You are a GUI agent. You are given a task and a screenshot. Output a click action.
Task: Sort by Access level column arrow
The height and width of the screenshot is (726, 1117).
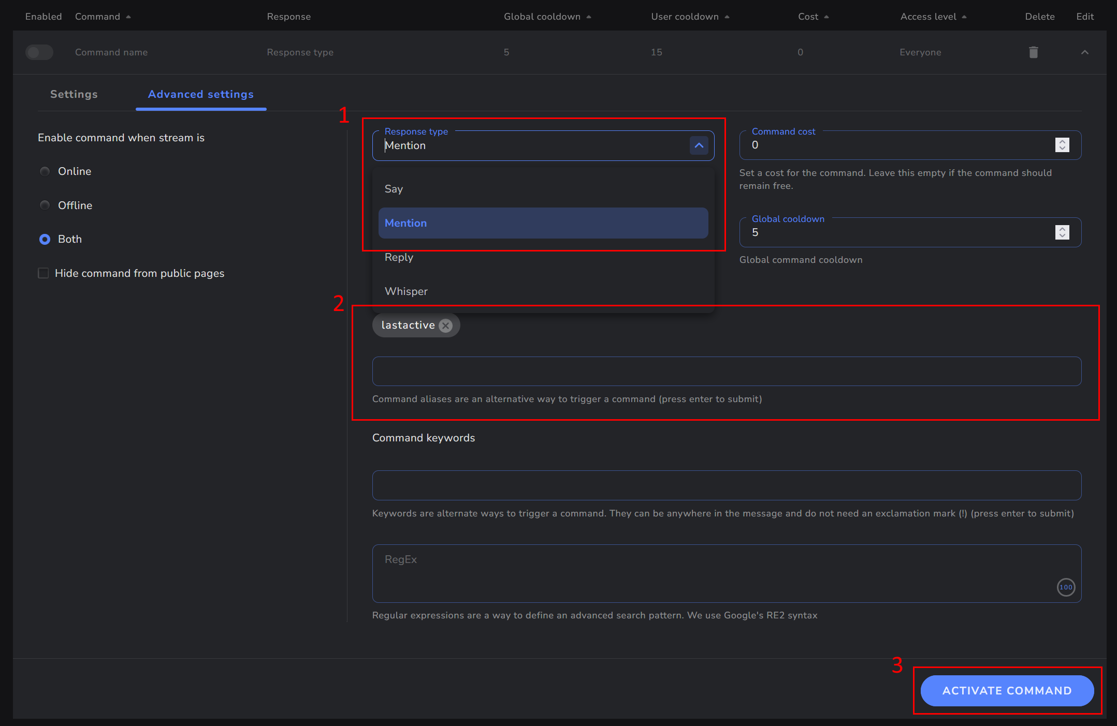tap(964, 17)
